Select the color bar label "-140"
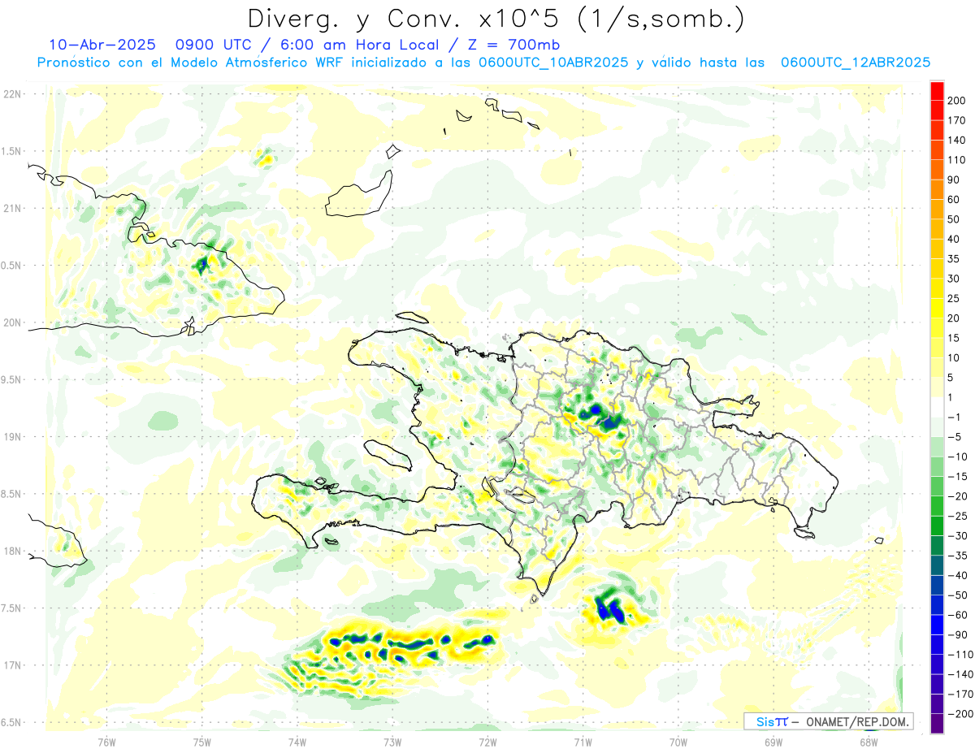The image size is (975, 753). 960,674
